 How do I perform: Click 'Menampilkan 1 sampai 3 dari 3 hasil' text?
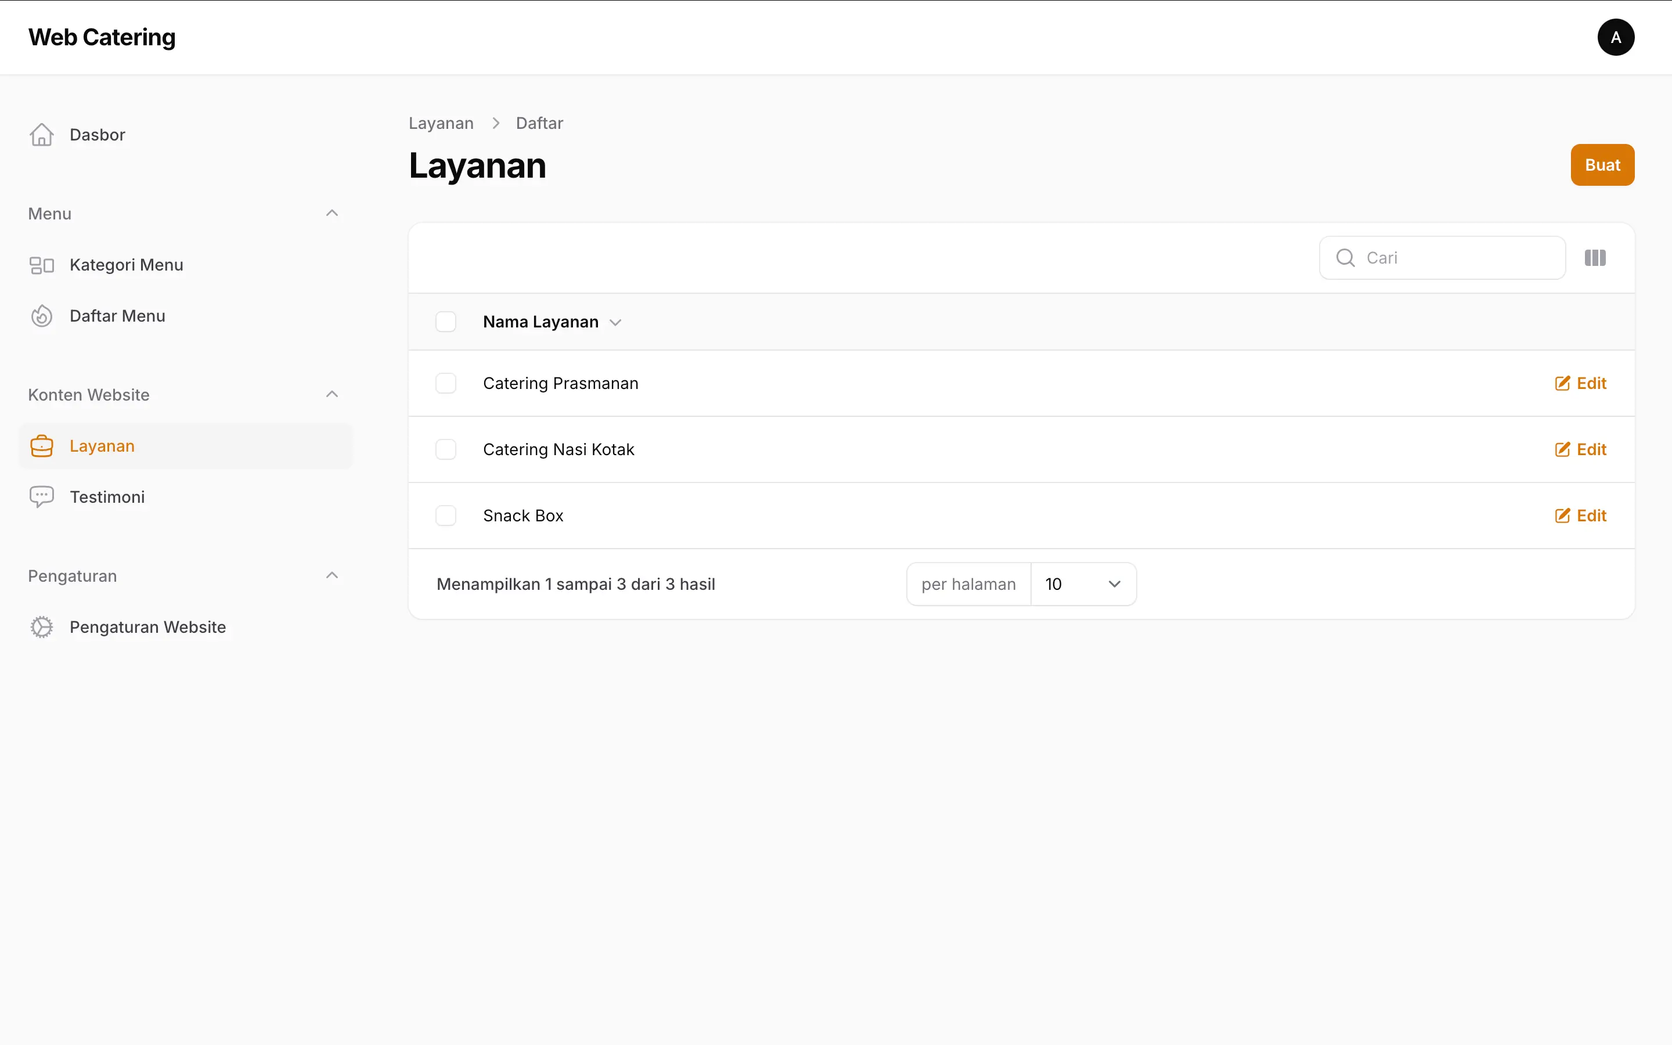(x=575, y=585)
